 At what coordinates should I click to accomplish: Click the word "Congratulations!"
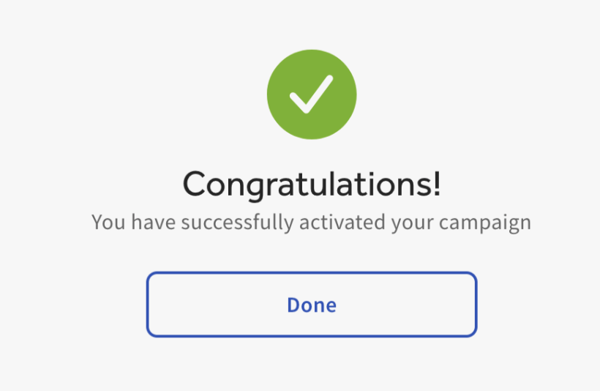[312, 184]
